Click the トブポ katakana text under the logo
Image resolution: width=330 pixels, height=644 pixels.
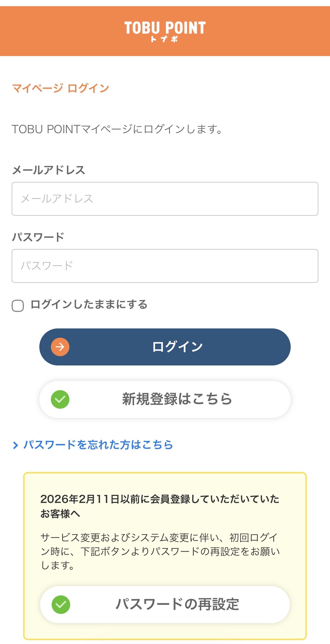tap(164, 39)
